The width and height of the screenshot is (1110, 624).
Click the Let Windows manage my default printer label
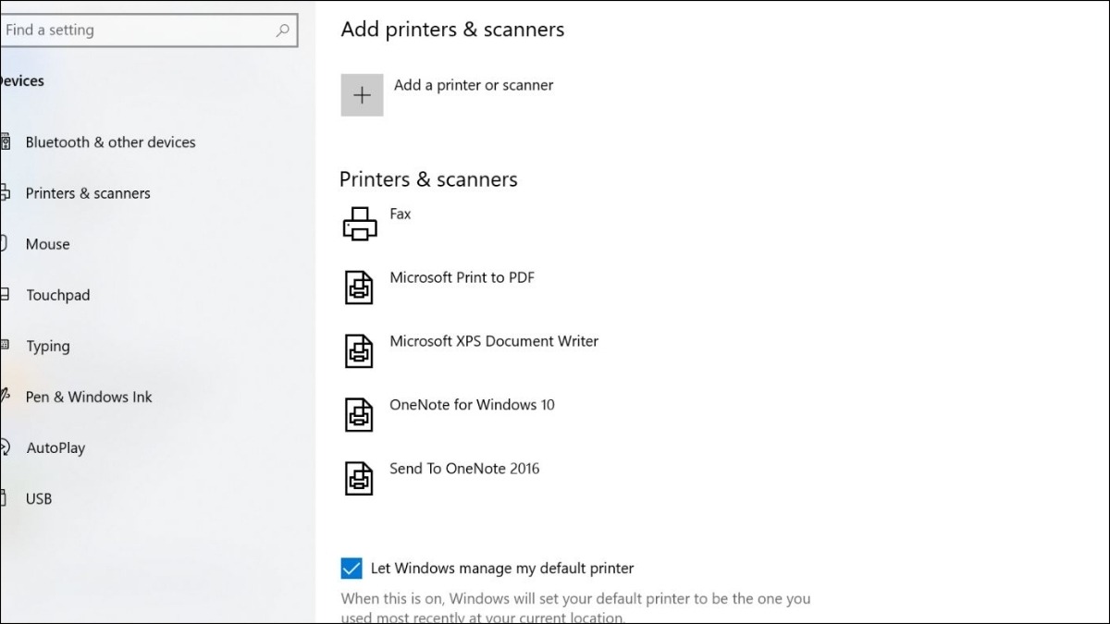pos(502,569)
